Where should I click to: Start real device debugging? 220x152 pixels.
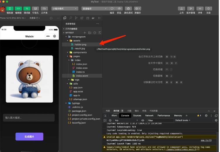coord(128,8)
